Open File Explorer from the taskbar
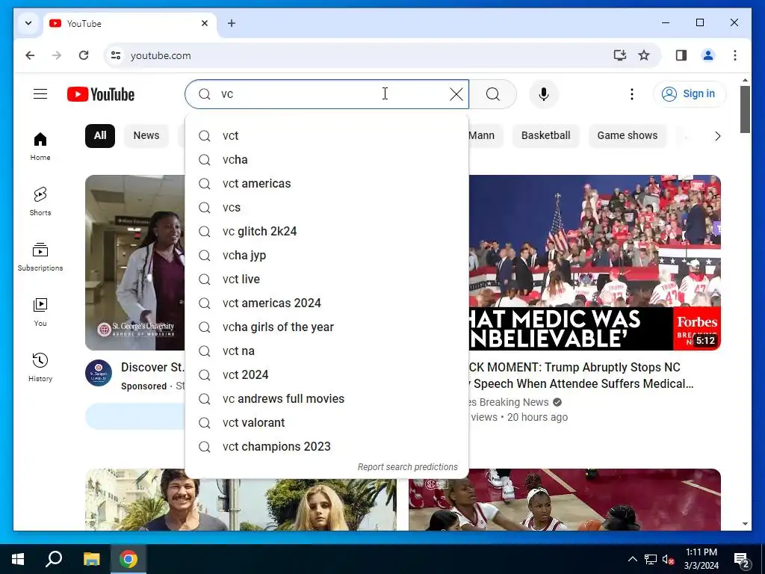 [91, 559]
